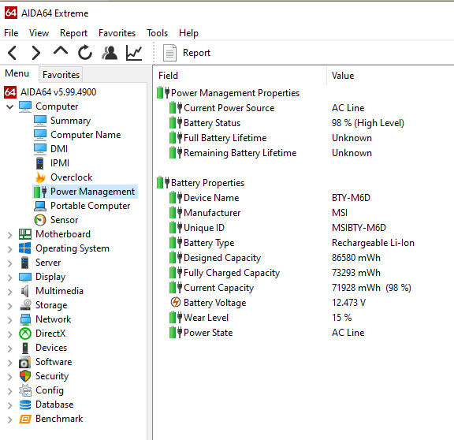This screenshot has height=440, width=454.
Task: Click the Benchmark orange icon
Action: pyautogui.click(x=25, y=419)
